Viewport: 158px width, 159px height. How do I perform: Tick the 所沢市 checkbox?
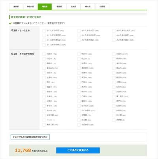tap(114, 59)
